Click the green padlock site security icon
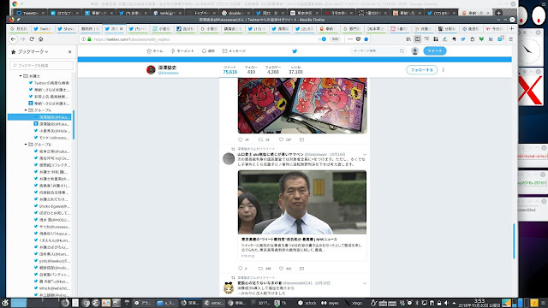548x308 pixels. point(89,39)
